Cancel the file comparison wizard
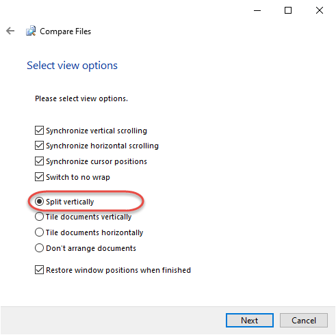The image size is (336, 335). tap(304, 320)
